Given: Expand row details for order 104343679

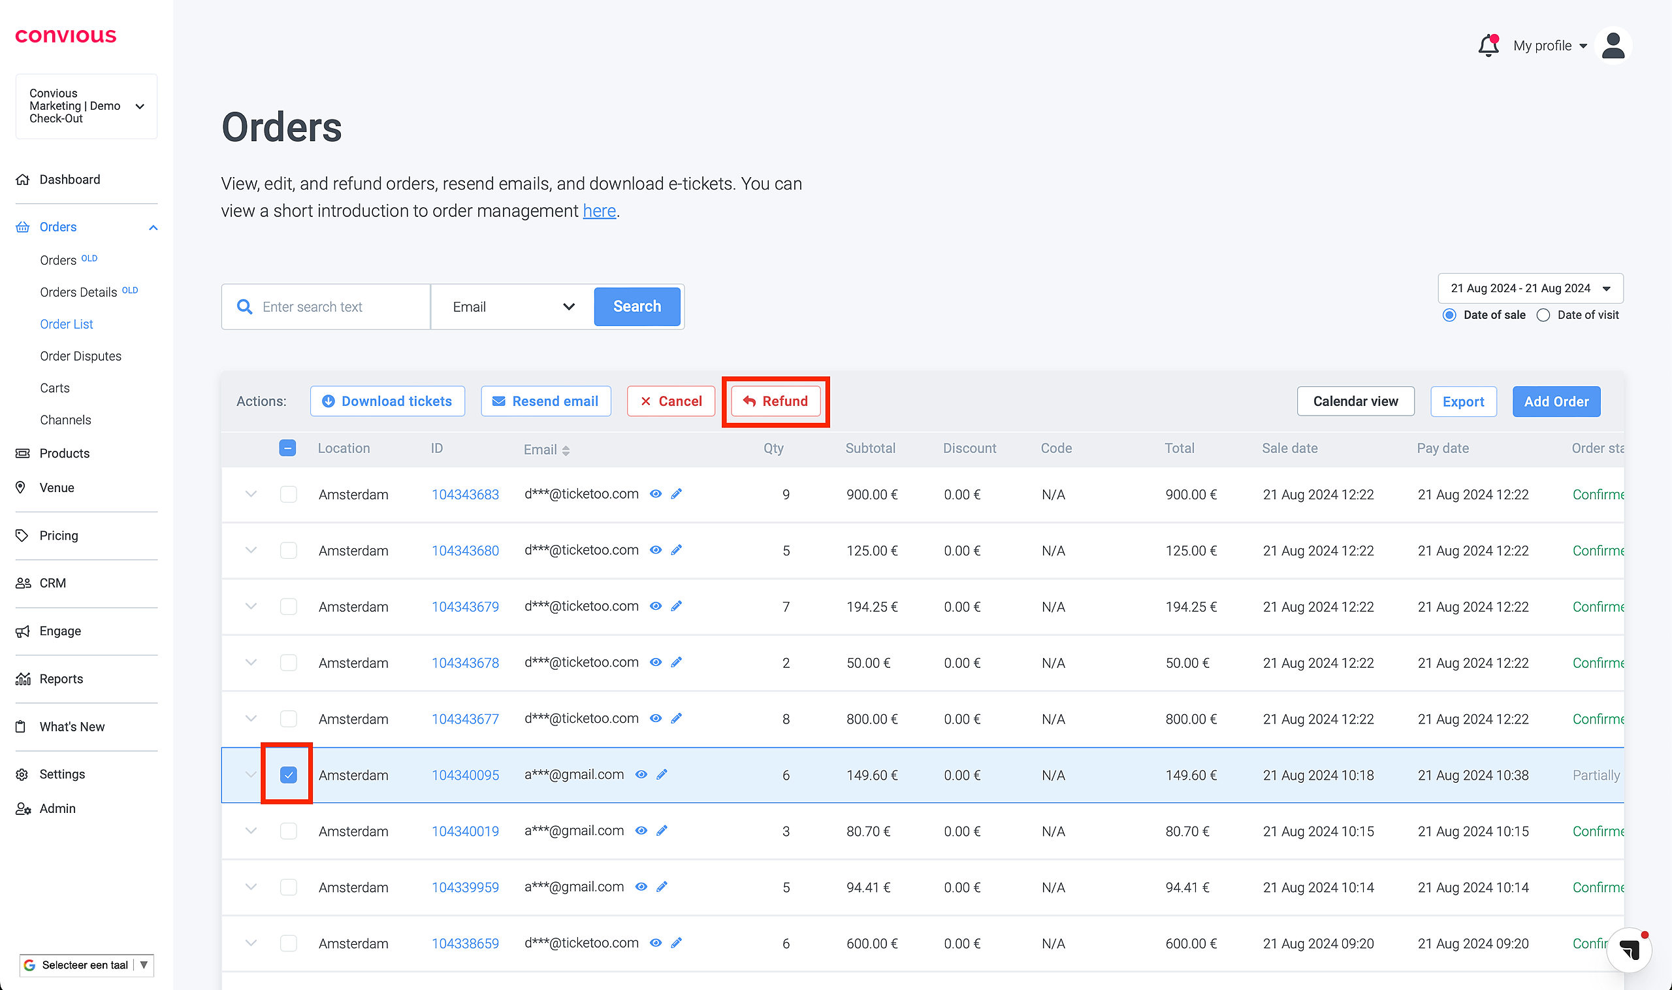Looking at the screenshot, I should click(251, 606).
